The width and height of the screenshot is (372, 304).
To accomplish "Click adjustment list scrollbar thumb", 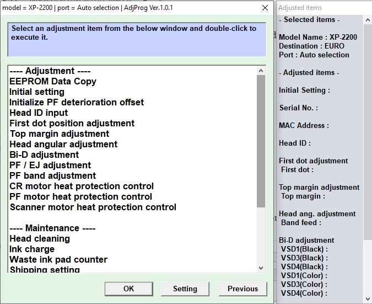I will (x=261, y=141).
